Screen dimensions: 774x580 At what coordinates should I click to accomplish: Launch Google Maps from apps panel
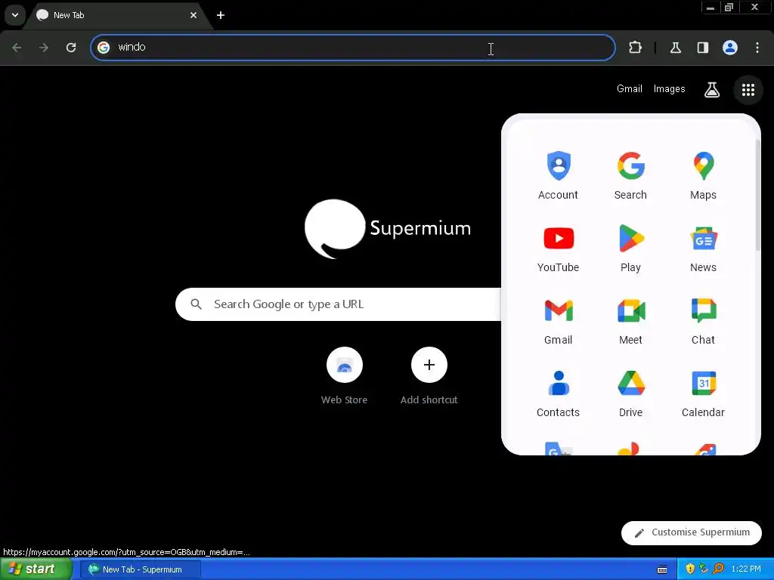click(704, 175)
